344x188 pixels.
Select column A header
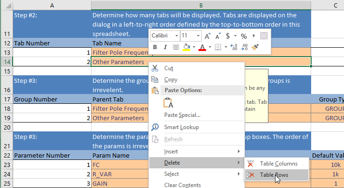pos(52,5)
